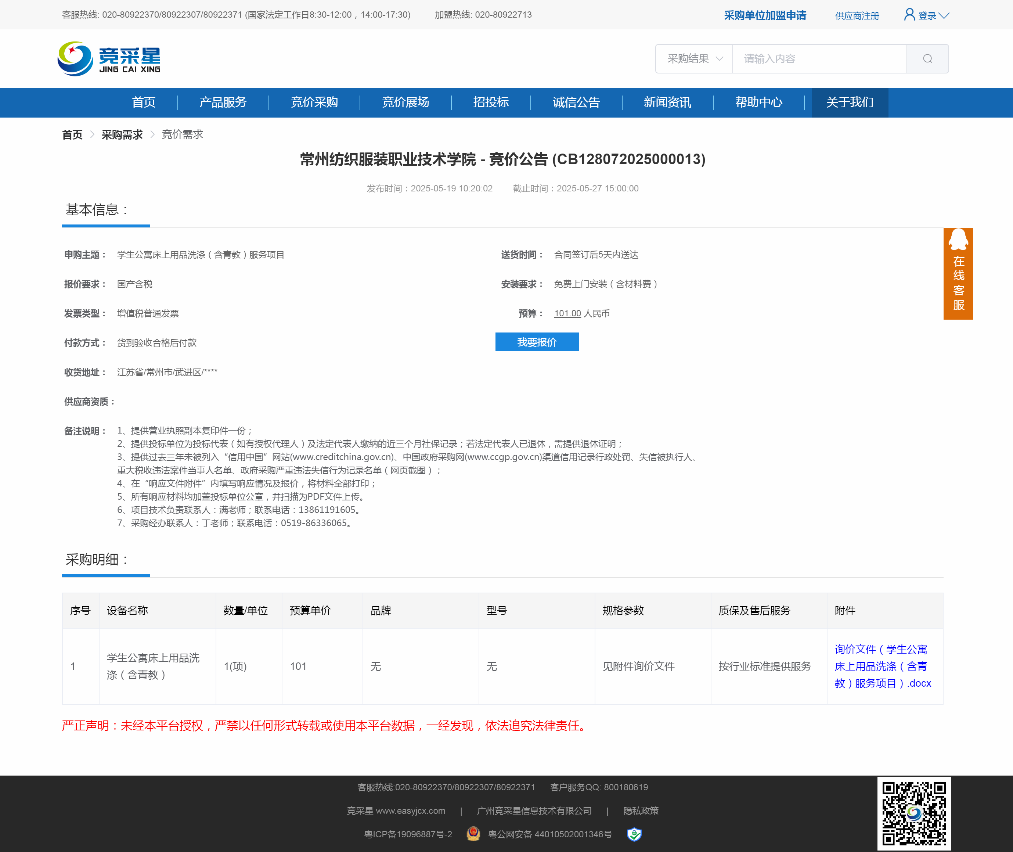The image size is (1013, 852).
Task: Click the 采购需求 breadcrumb link
Action: coord(122,135)
